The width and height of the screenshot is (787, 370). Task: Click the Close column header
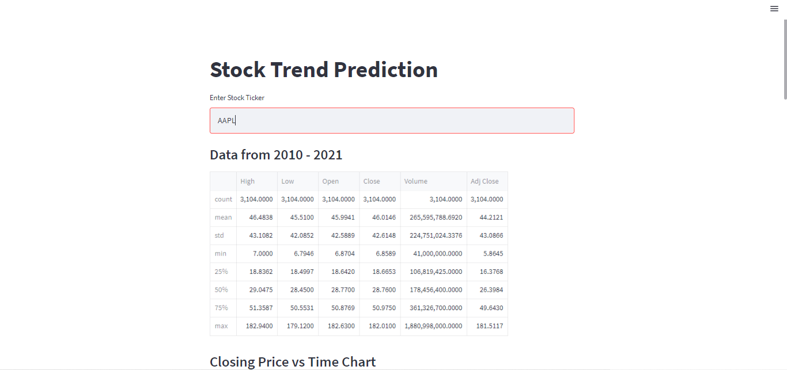(x=372, y=181)
